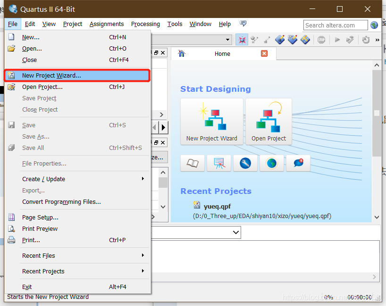
Task: Choose Page Setup from File menu
Action: point(77,217)
